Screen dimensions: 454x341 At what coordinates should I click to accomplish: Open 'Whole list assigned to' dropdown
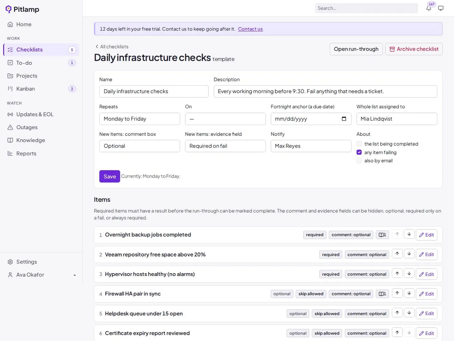397,119
